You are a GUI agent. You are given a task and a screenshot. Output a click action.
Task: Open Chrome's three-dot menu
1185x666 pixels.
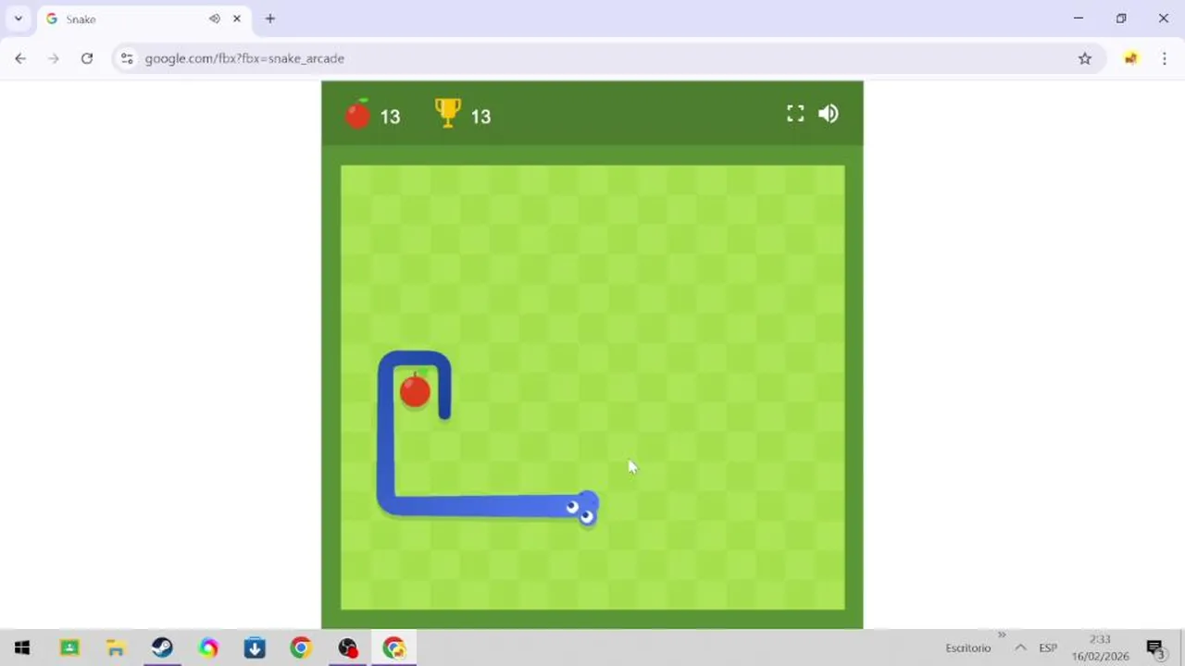1165,58
